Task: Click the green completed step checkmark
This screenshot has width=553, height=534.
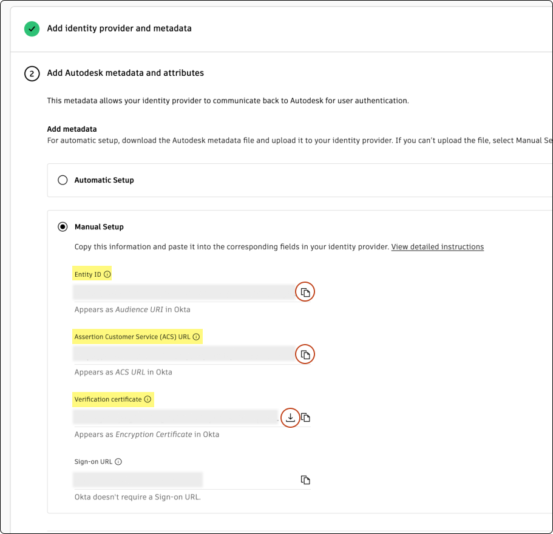Action: pos(32,29)
